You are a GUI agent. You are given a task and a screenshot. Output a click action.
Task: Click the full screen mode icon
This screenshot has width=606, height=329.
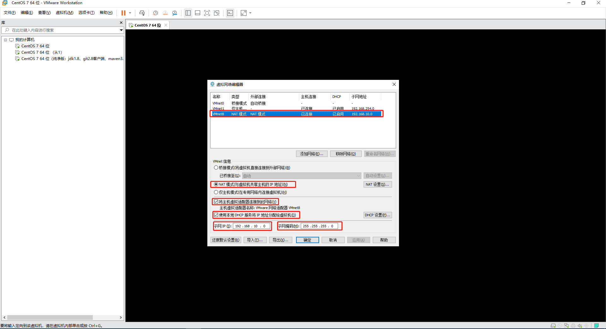click(207, 13)
